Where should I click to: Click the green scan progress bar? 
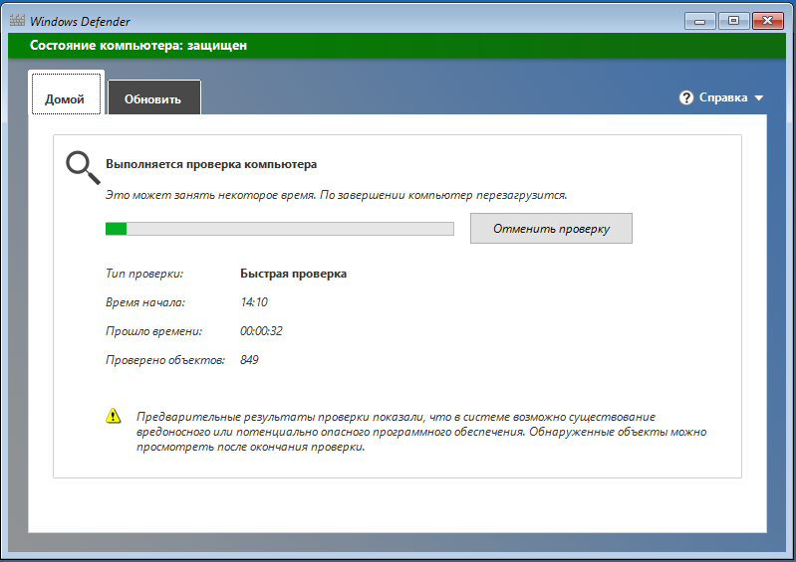pyautogui.click(x=279, y=229)
